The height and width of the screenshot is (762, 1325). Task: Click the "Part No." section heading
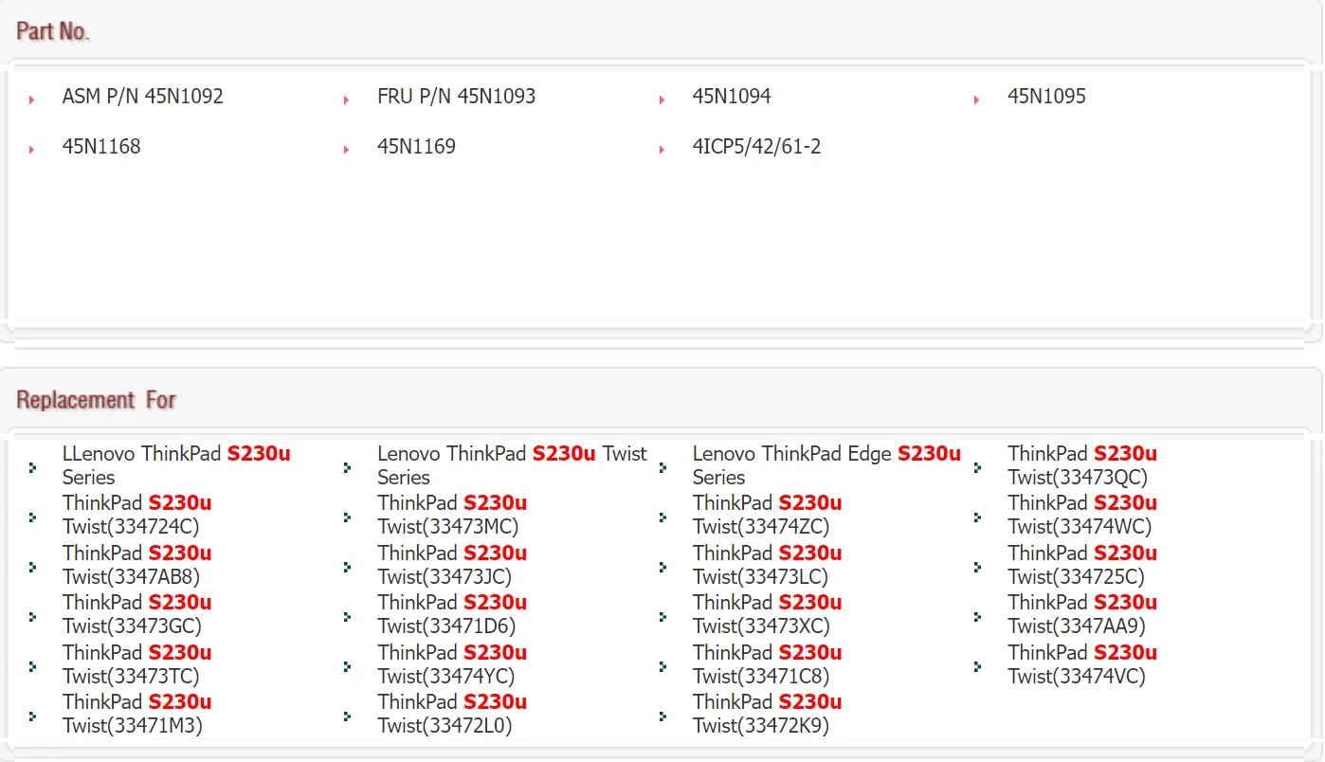[53, 31]
